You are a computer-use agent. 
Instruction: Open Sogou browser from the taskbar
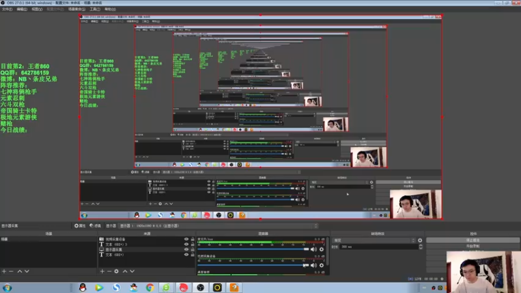click(116, 287)
